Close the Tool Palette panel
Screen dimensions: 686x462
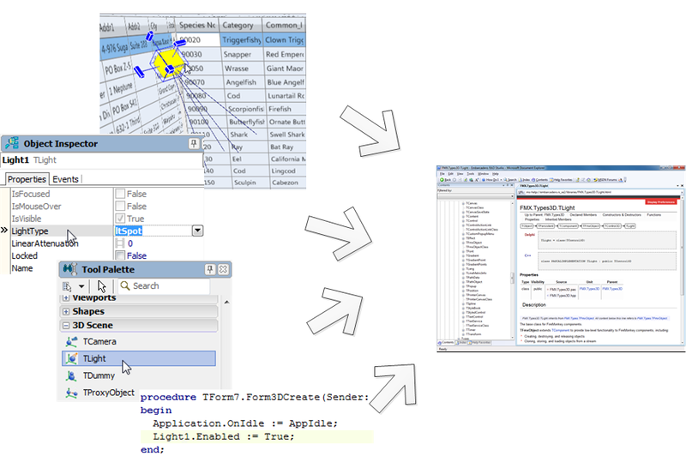223,269
